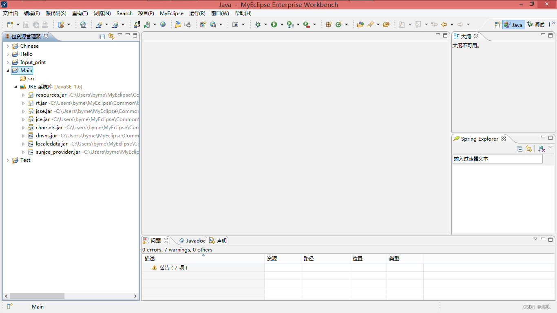Click the camera capture toolbar icon
The image size is (557, 313).
click(235, 24)
